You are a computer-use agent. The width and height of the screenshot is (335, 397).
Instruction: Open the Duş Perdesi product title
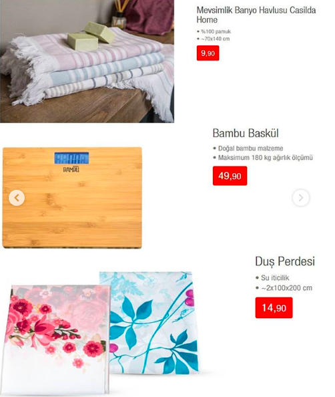285,261
